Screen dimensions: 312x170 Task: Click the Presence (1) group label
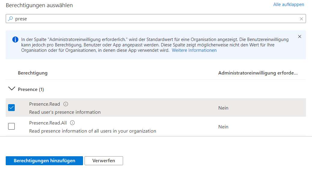pos(31,89)
